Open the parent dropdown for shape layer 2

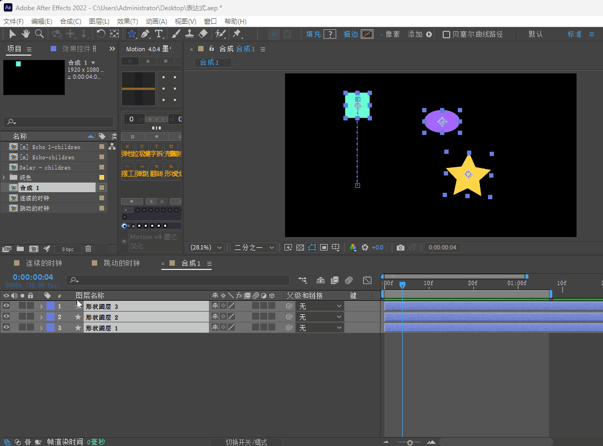pos(320,317)
